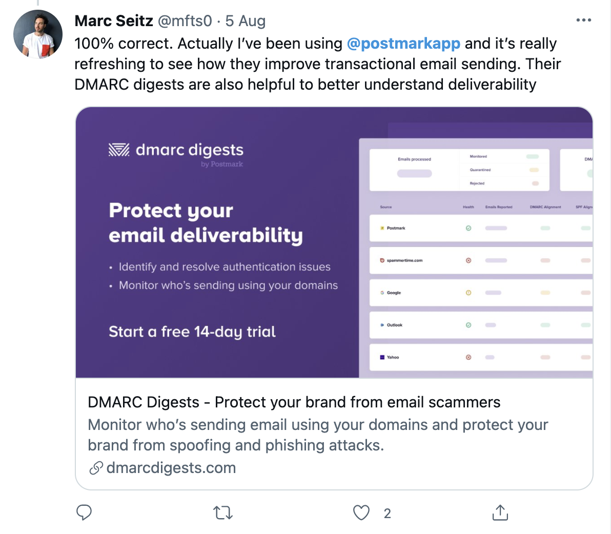Viewport: 611px width, 534px height.
Task: Open the DMARC Digests card title
Action: pyautogui.click(x=294, y=402)
